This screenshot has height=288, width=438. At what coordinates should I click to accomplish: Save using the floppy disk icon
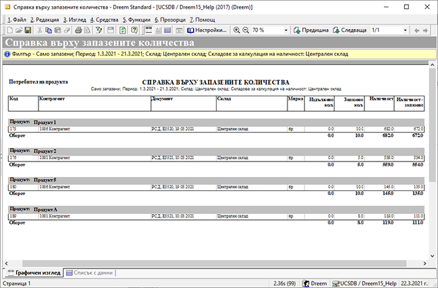(x=28, y=30)
